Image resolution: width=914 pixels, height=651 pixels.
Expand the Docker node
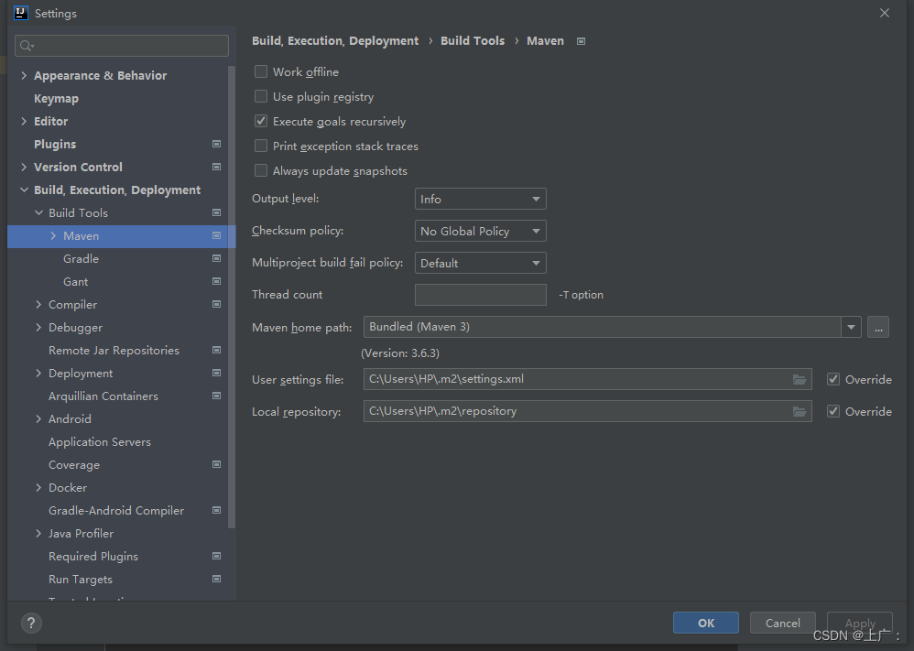[x=38, y=487]
